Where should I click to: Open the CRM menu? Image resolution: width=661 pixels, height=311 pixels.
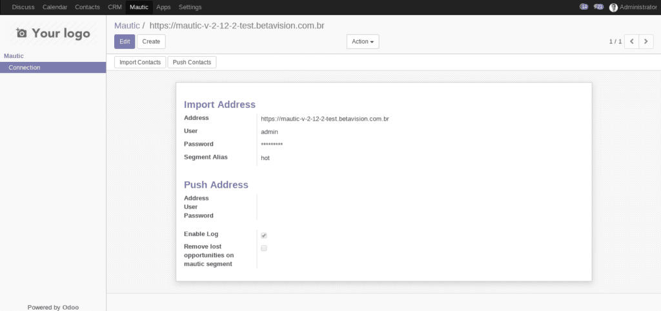(115, 7)
